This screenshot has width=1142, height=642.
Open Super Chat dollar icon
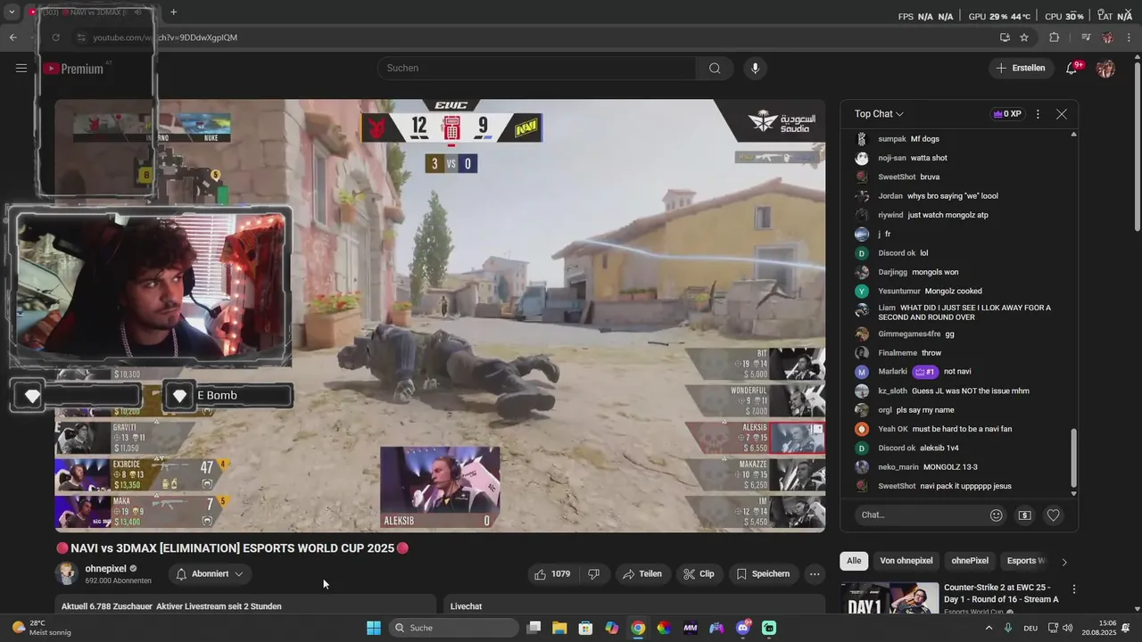click(1024, 514)
